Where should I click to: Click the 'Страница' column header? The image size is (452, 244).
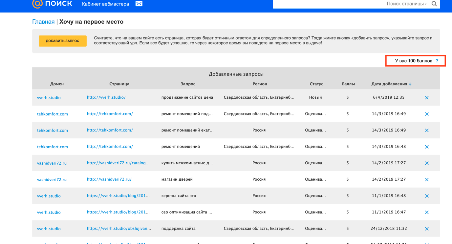pyautogui.click(x=119, y=84)
